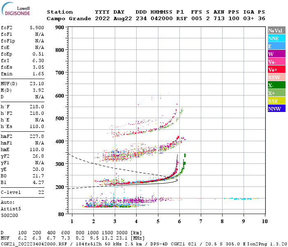
Task: Click the 900 km axis label
Action: click(x=60, y=28)
